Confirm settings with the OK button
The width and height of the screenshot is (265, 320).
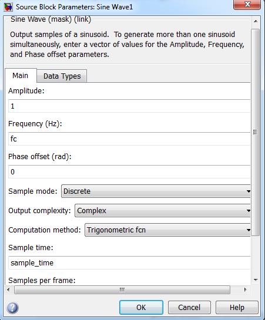coord(141,307)
